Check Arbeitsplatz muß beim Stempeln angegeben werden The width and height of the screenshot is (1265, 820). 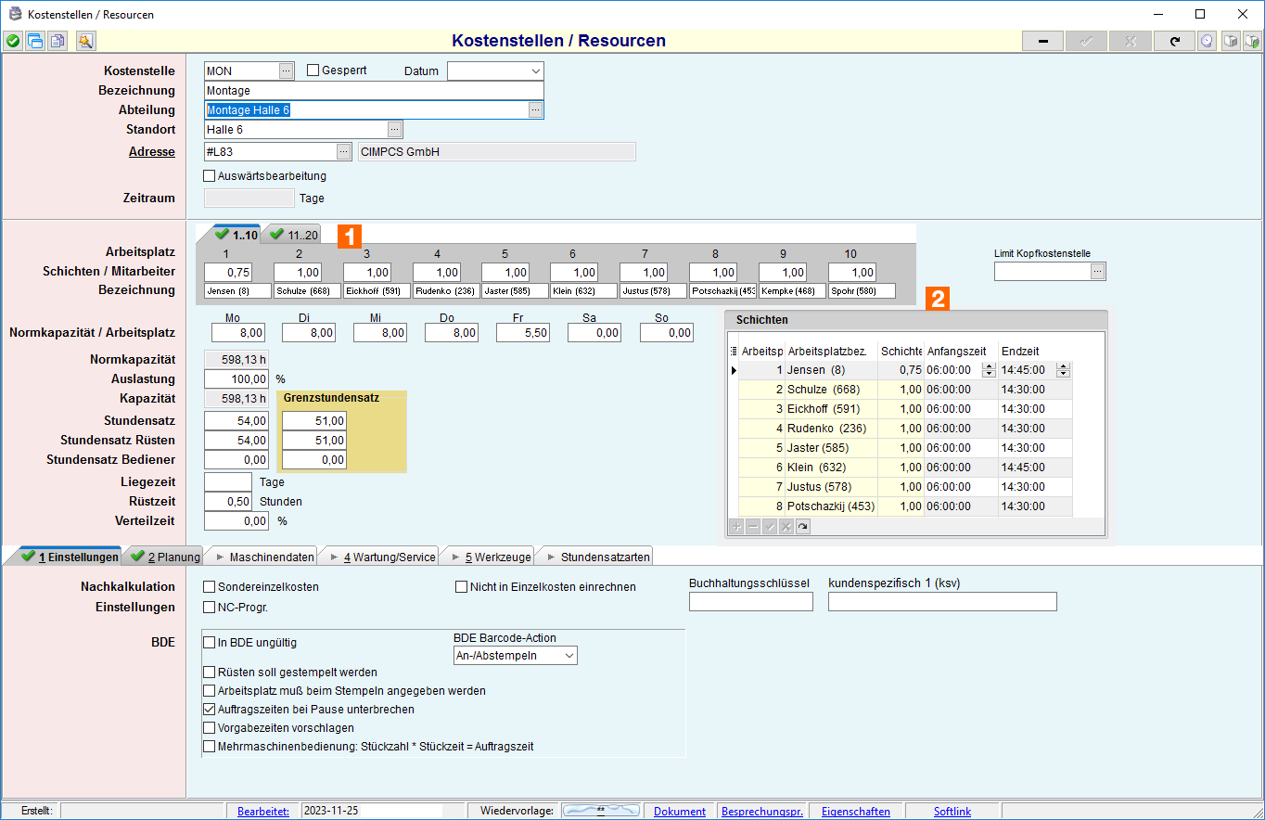click(209, 690)
